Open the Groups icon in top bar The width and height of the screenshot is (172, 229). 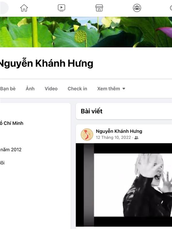click(137, 8)
